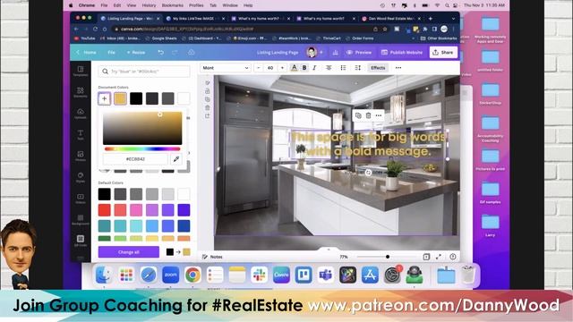Open more options for selected element
This screenshot has width=573, height=322.
[379, 115]
